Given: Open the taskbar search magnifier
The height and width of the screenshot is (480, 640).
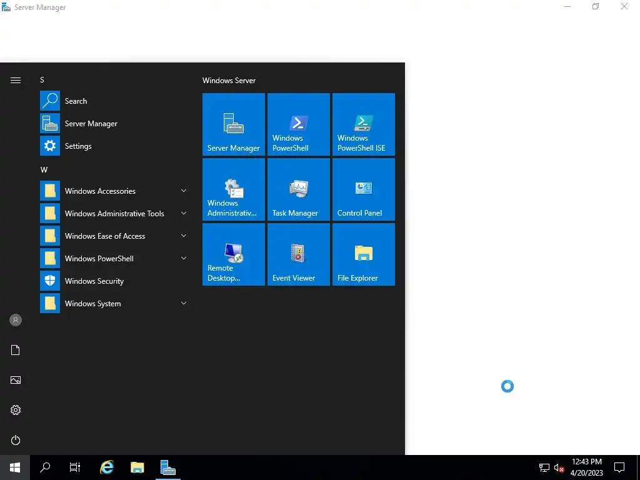Looking at the screenshot, I should click(x=45, y=467).
